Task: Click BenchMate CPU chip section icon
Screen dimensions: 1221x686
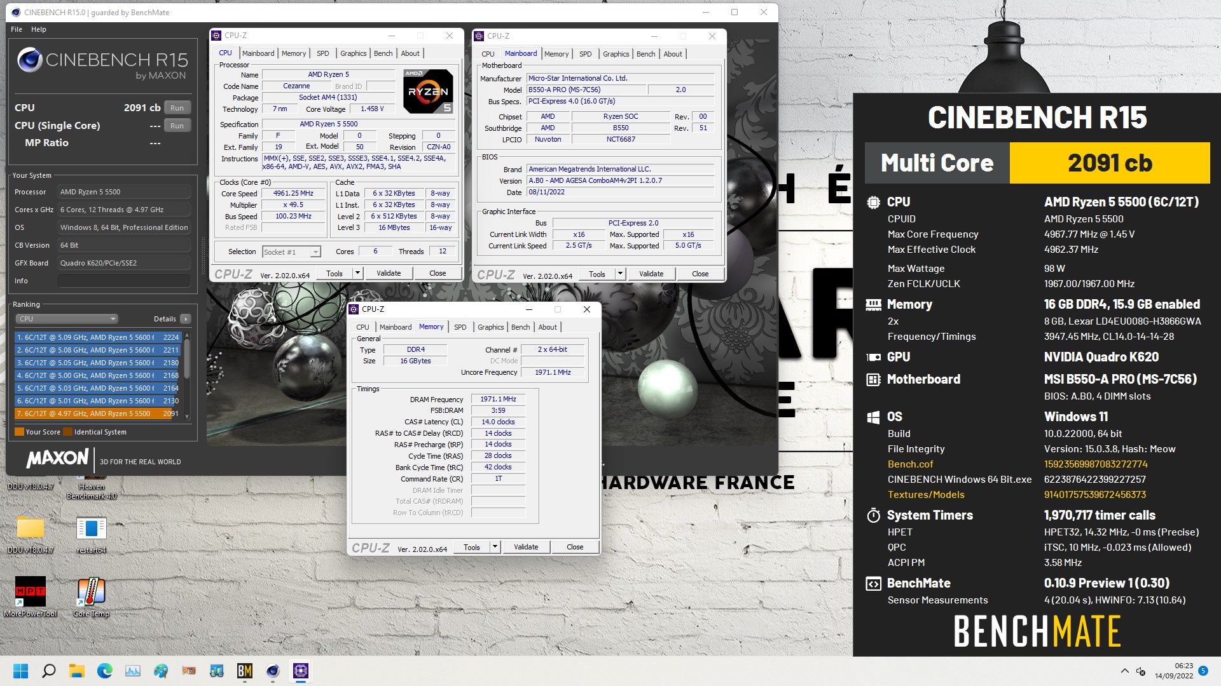Action: tap(873, 202)
